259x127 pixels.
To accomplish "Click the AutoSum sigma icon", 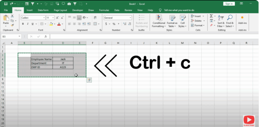I will [x=211, y=16].
